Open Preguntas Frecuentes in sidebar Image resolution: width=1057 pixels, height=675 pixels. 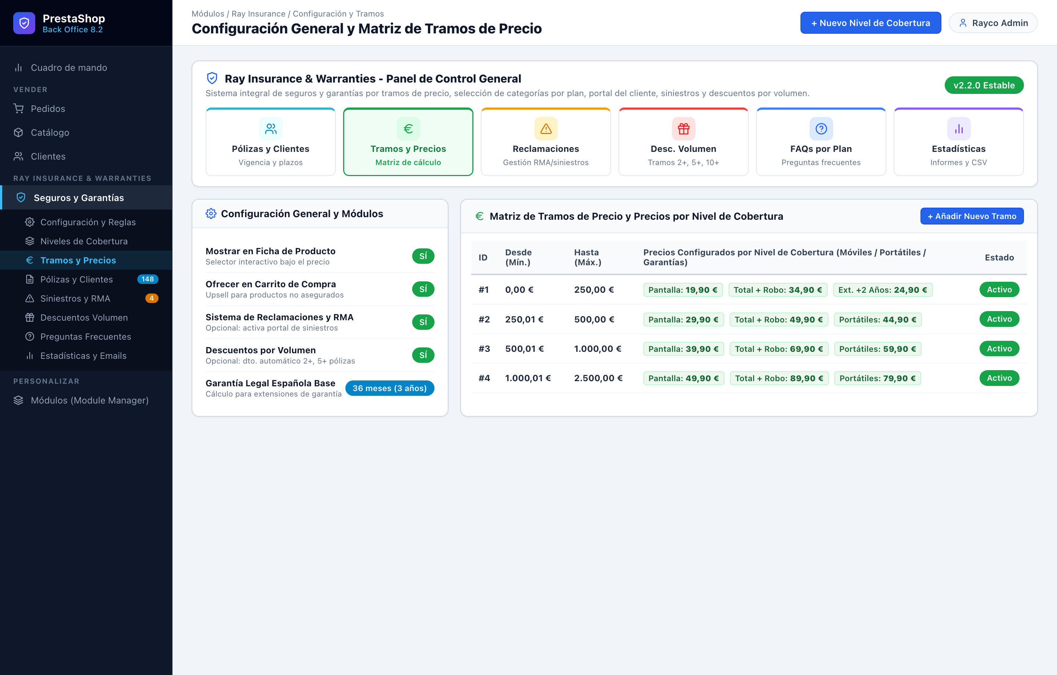click(x=86, y=337)
